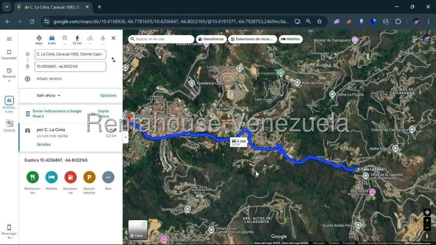Open Google account avatar
Screen dimensions: 436x245
427,38
